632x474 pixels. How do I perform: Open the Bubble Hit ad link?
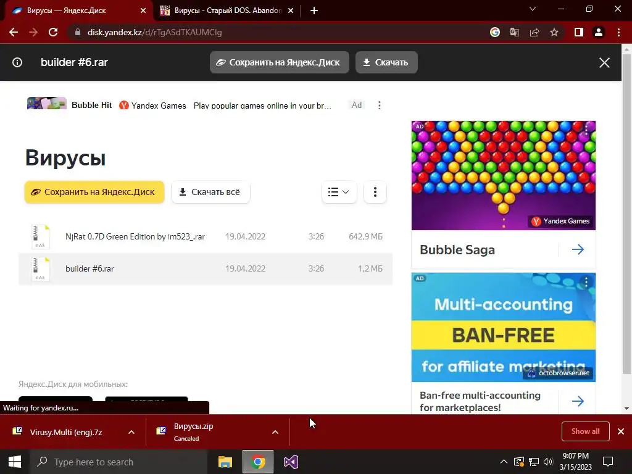point(91,105)
